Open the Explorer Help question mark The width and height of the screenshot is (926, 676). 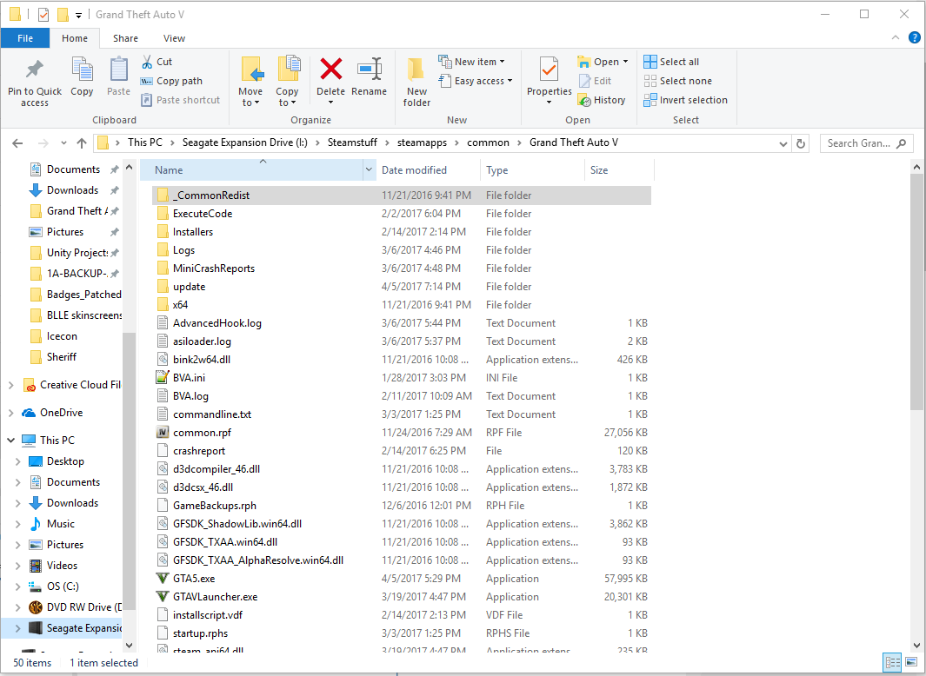(914, 37)
